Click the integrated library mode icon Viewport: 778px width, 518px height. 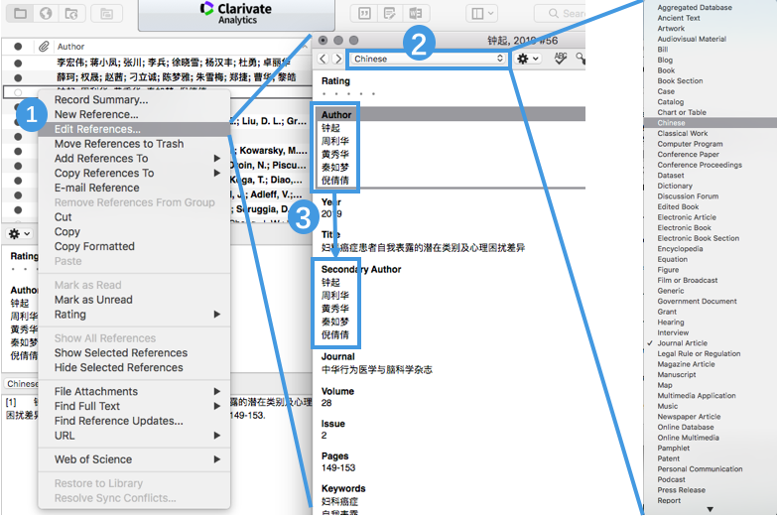pos(71,13)
